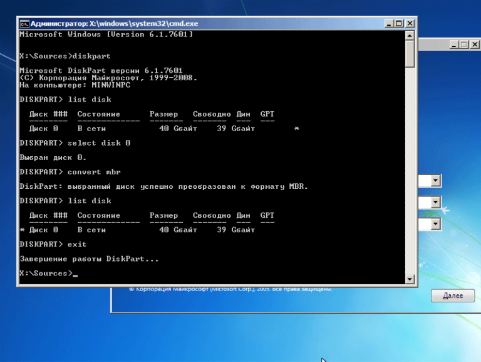Click the 'X:\Sources>diskpart' line

coord(65,56)
